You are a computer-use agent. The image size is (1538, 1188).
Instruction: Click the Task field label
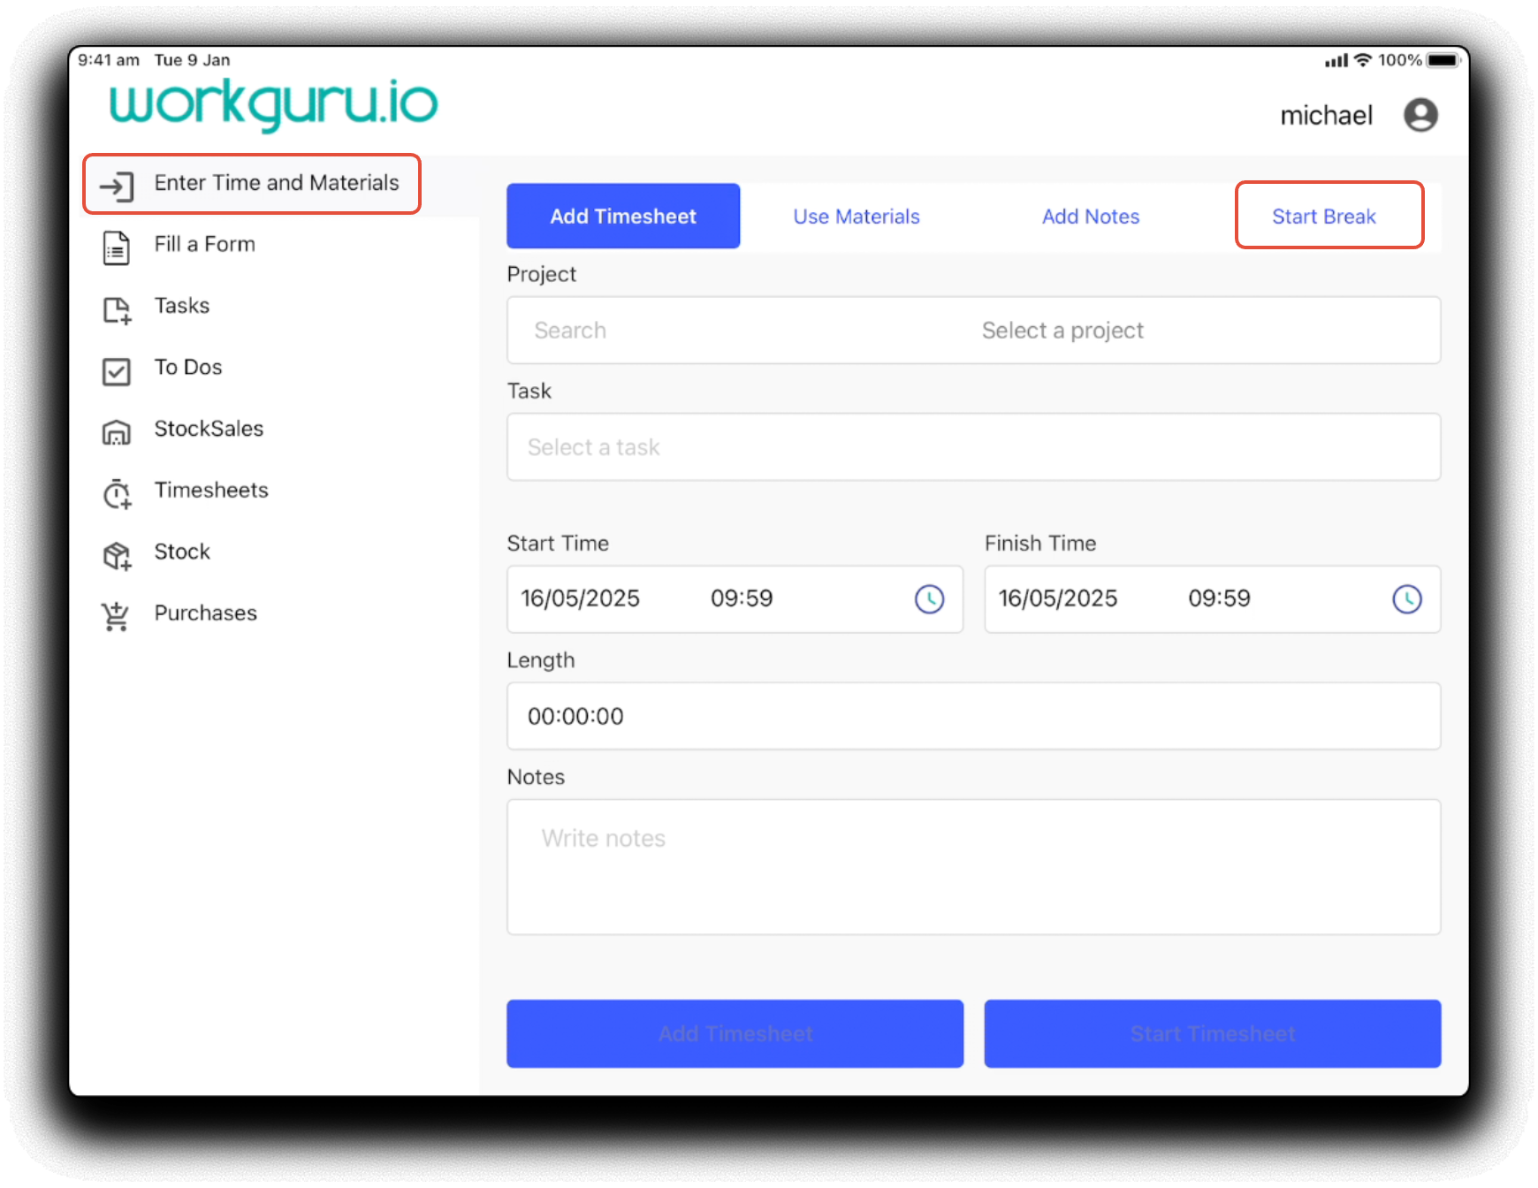pos(529,391)
